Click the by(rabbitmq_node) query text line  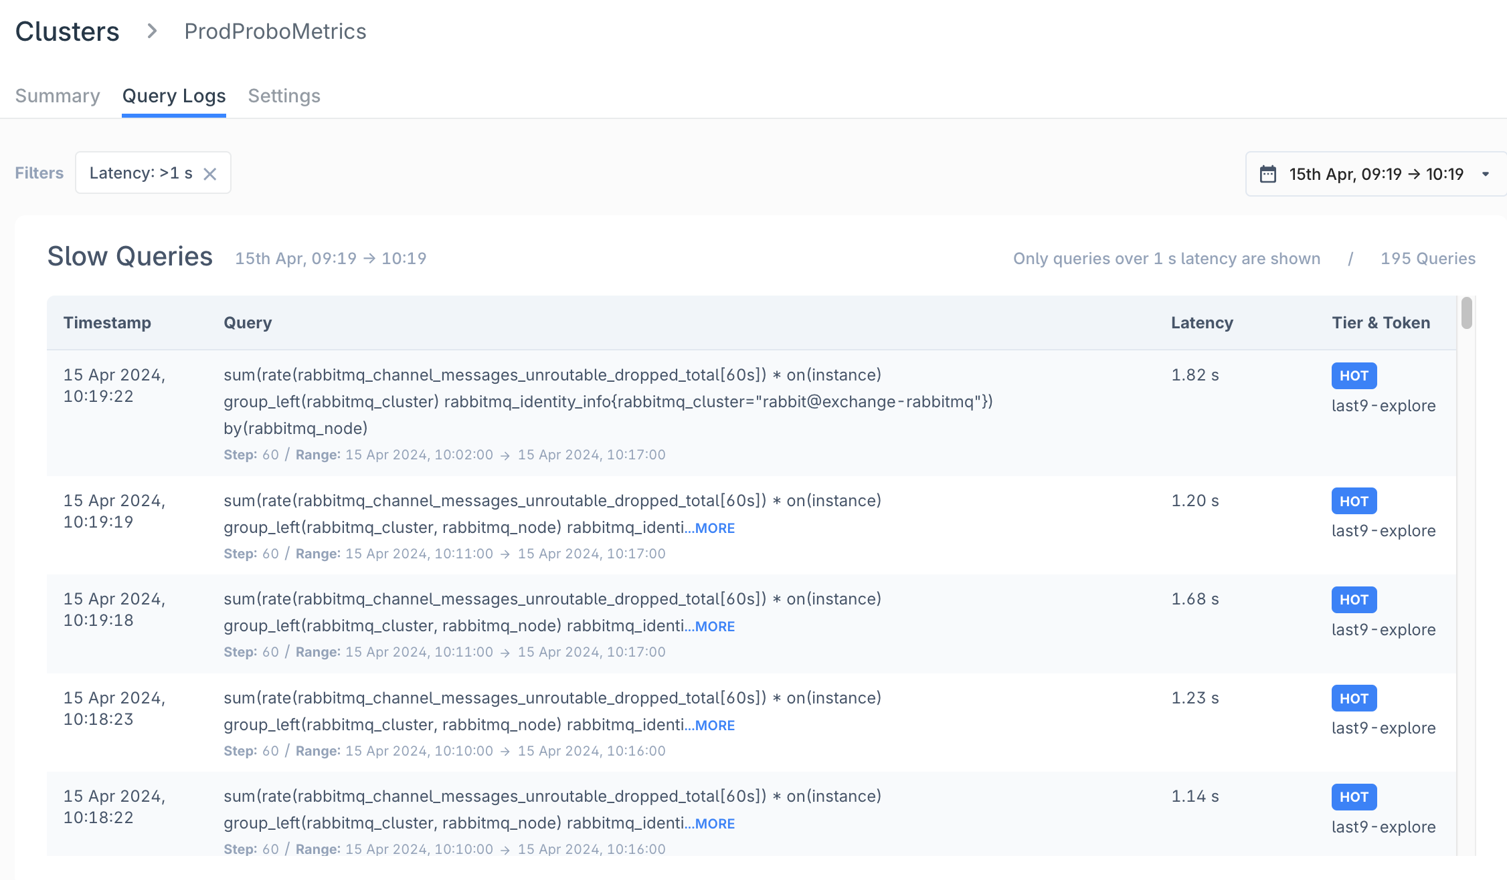[x=296, y=429]
